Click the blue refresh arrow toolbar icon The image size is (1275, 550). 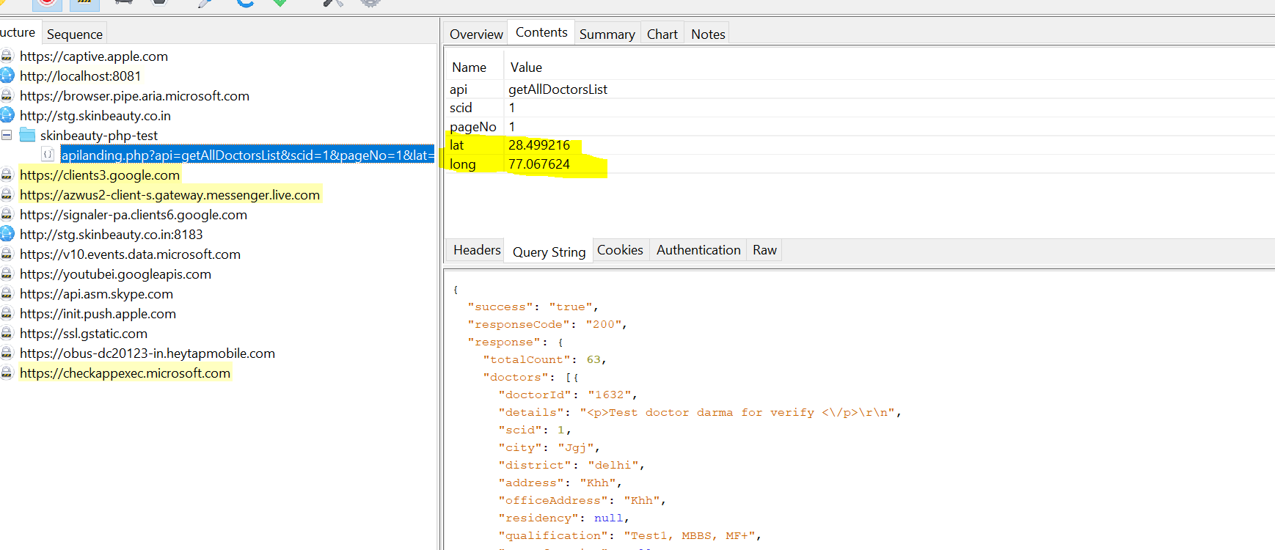tap(245, 3)
